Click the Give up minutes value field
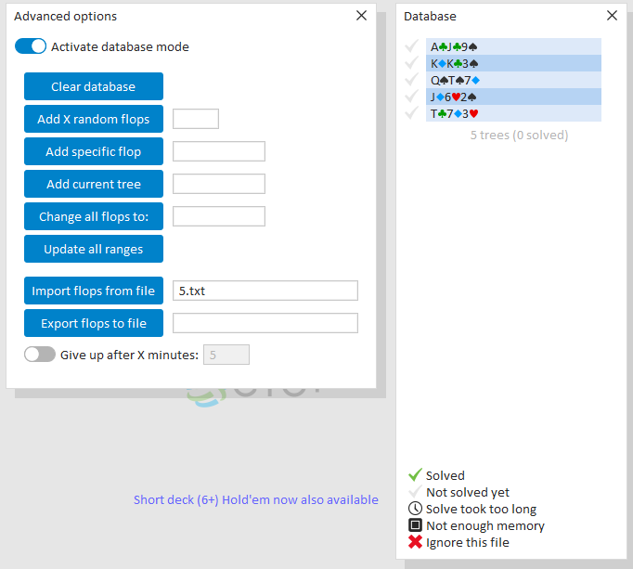The image size is (633, 569). pyautogui.click(x=226, y=355)
